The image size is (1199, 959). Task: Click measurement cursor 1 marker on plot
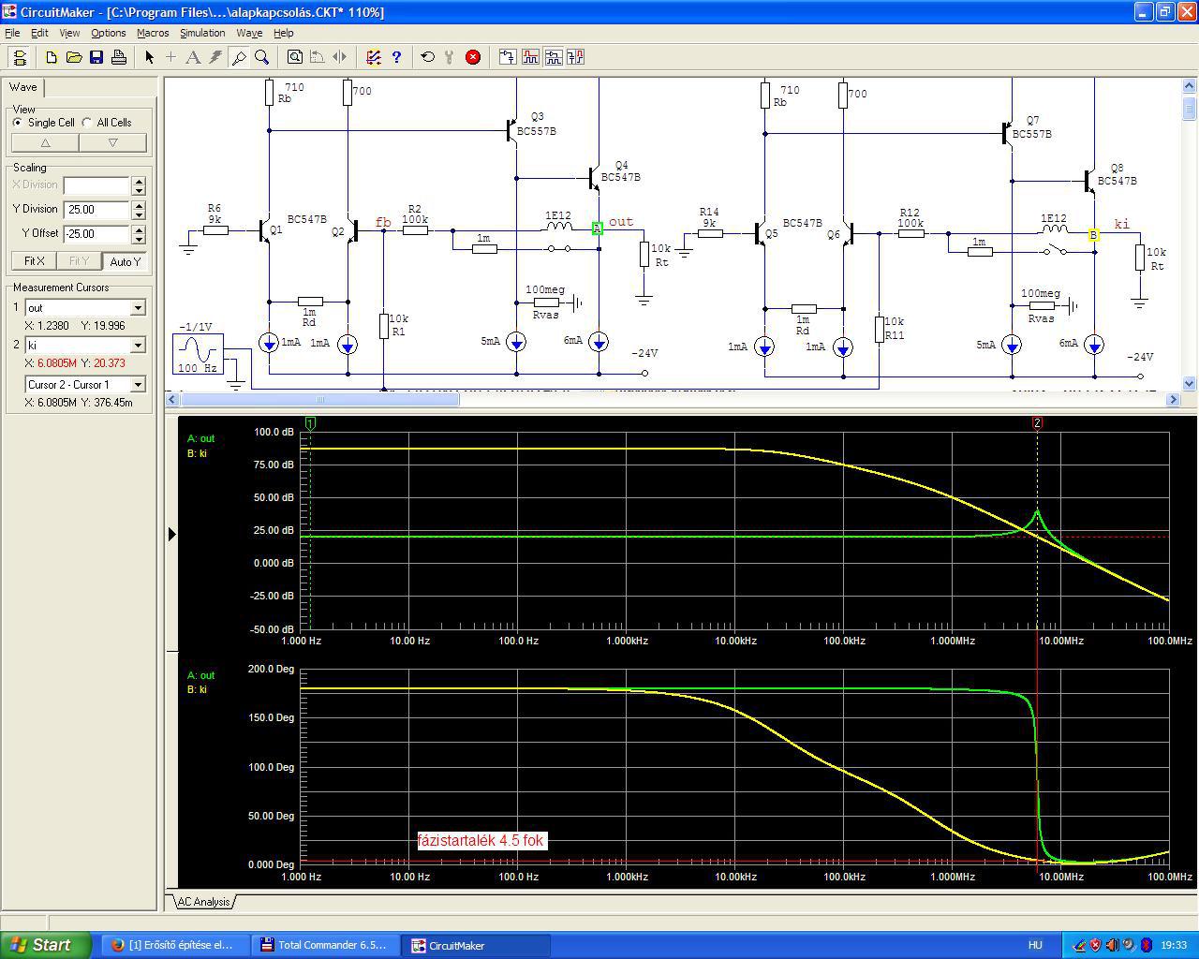tap(311, 423)
